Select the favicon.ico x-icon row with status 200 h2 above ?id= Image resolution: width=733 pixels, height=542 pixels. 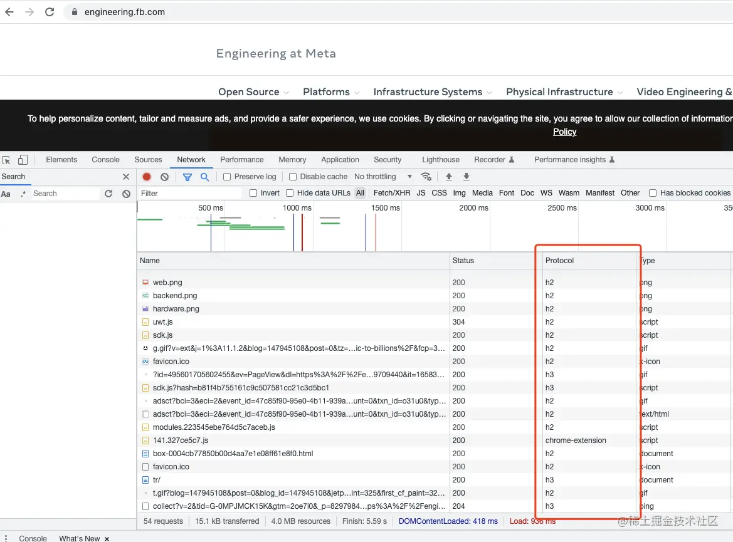point(433,362)
